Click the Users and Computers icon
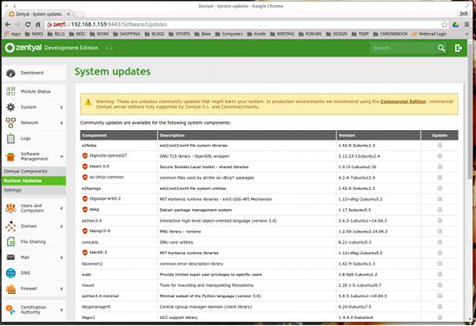476x326 pixels. point(10,208)
